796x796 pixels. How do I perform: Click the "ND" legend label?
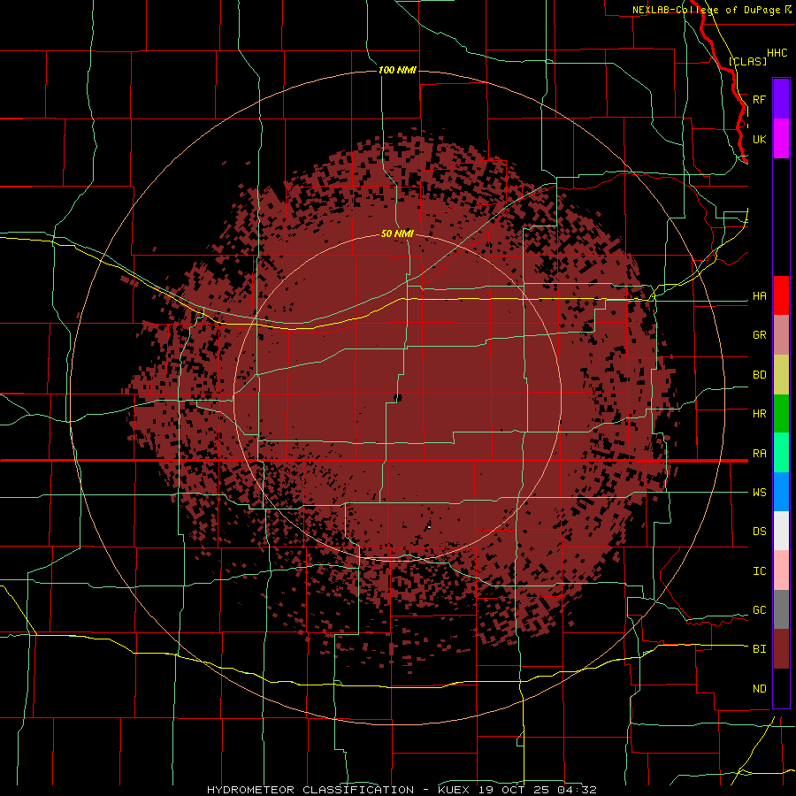(759, 689)
